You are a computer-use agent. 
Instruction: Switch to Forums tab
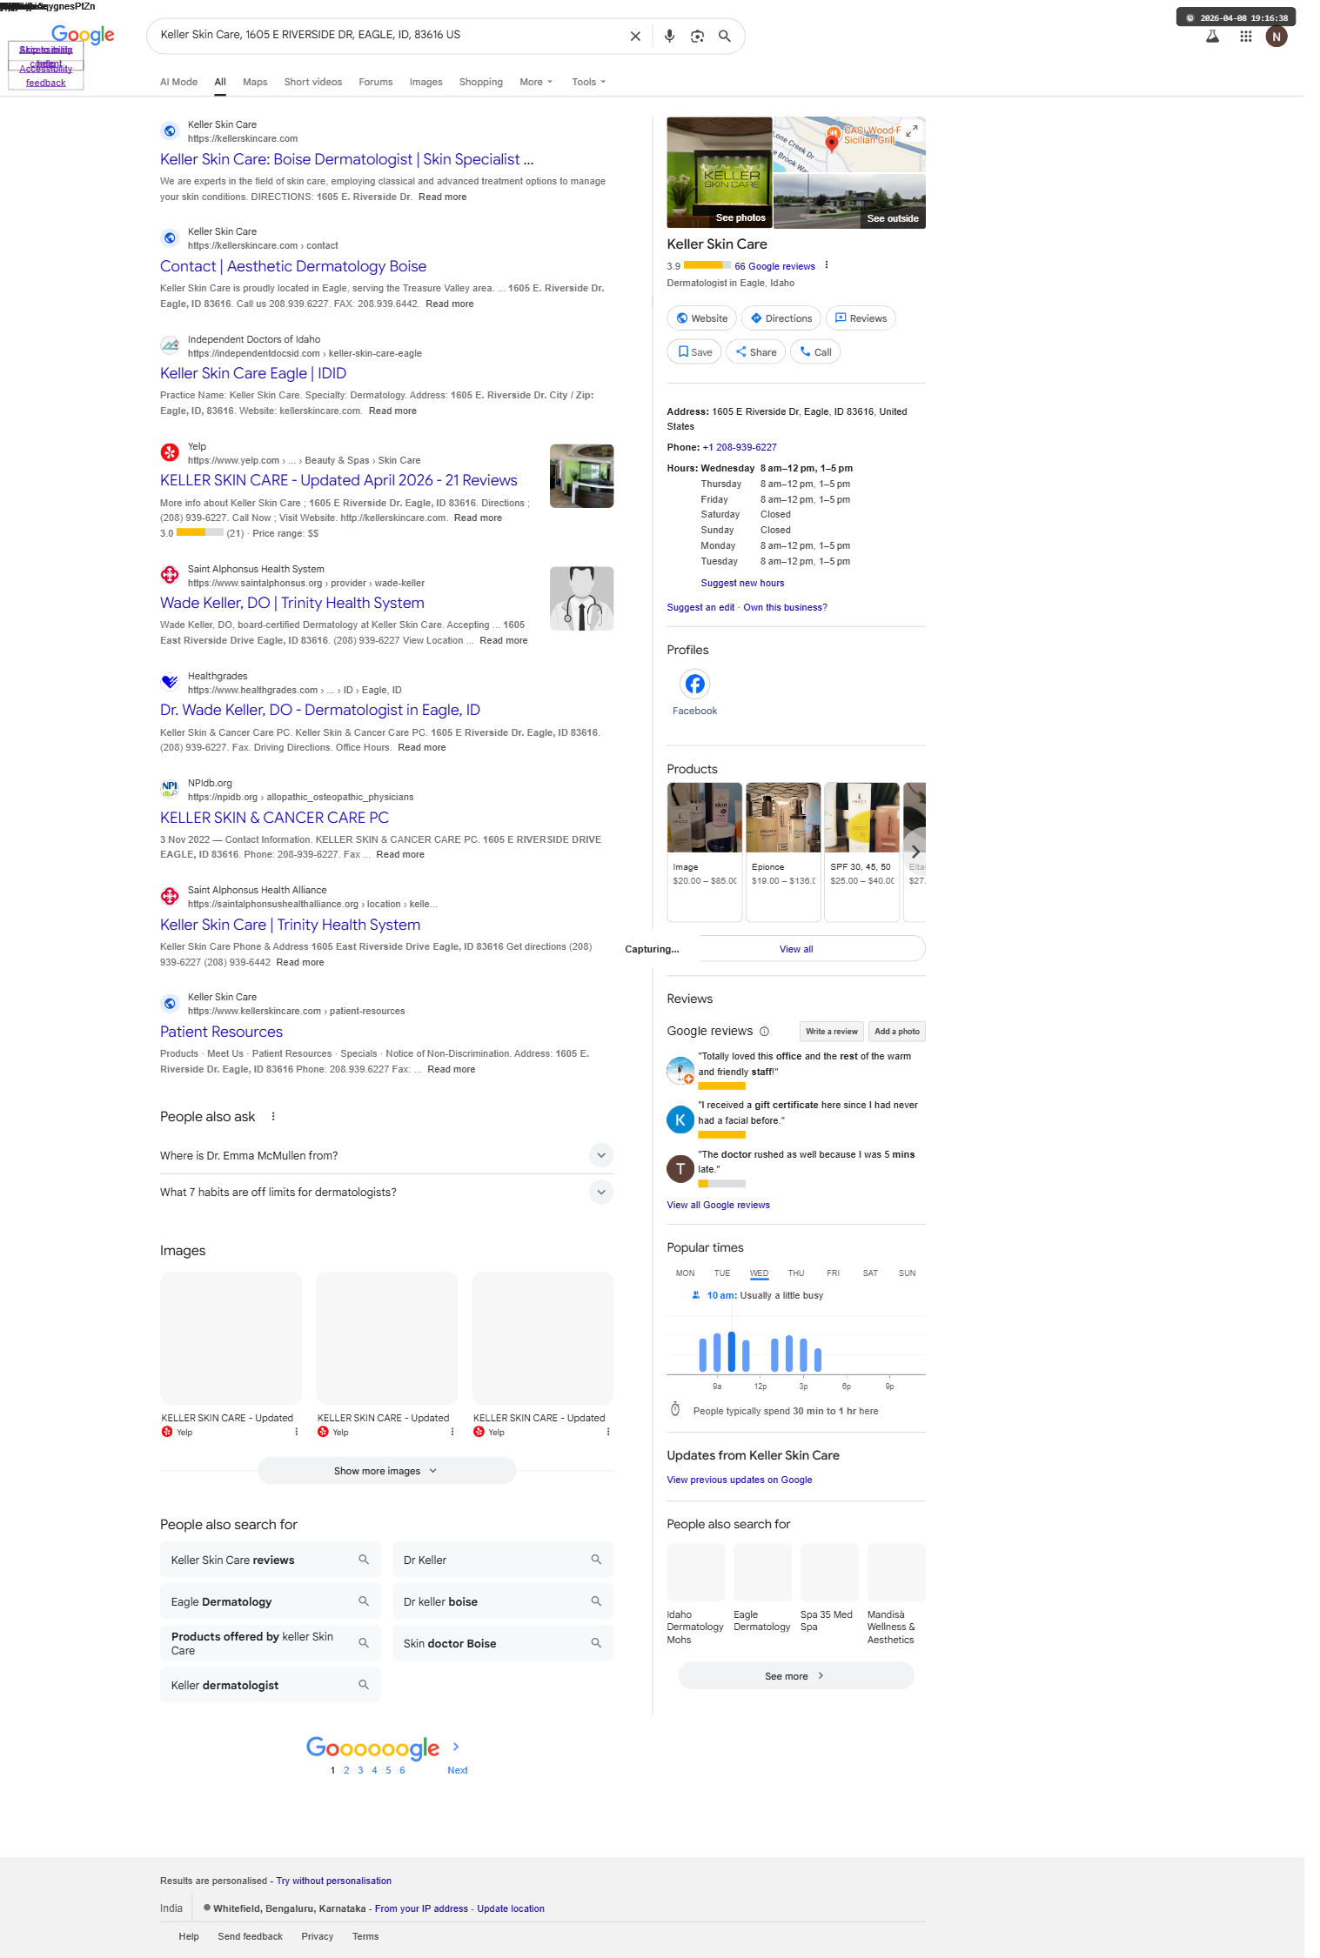coord(376,82)
